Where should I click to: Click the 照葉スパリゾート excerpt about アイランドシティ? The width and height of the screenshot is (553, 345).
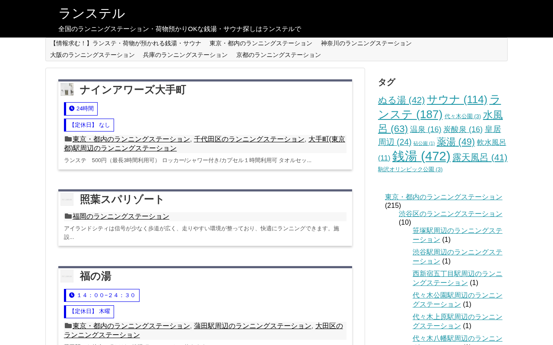point(202,233)
